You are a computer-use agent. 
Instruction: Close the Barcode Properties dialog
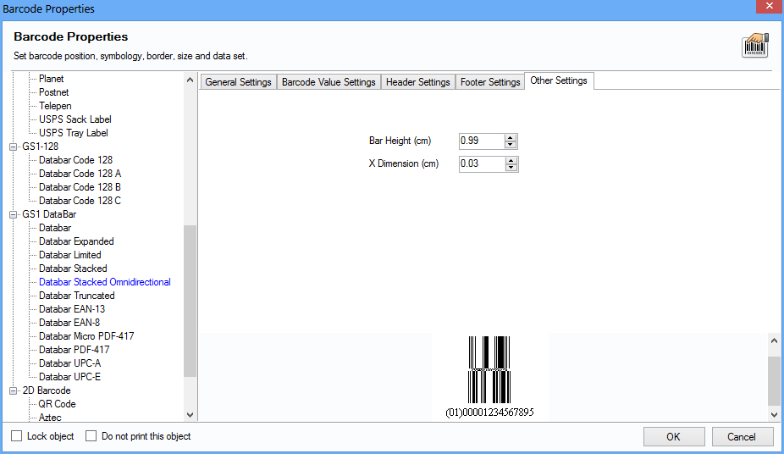(769, 6)
